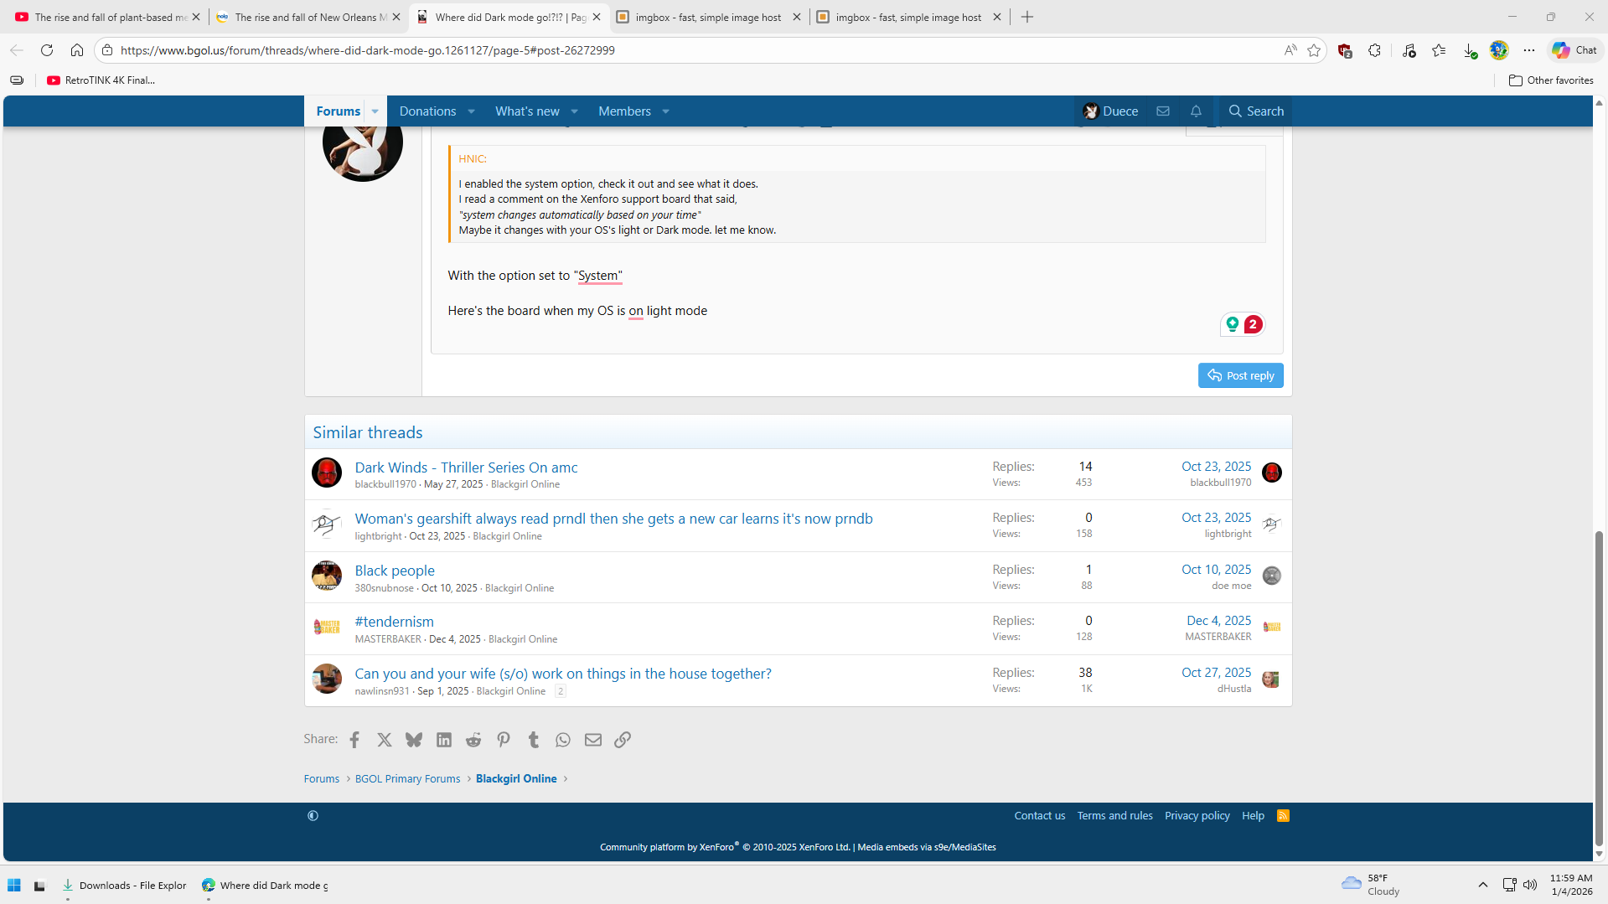Expand the Members dropdown arrow
Image resolution: width=1608 pixels, height=904 pixels.
[666, 111]
